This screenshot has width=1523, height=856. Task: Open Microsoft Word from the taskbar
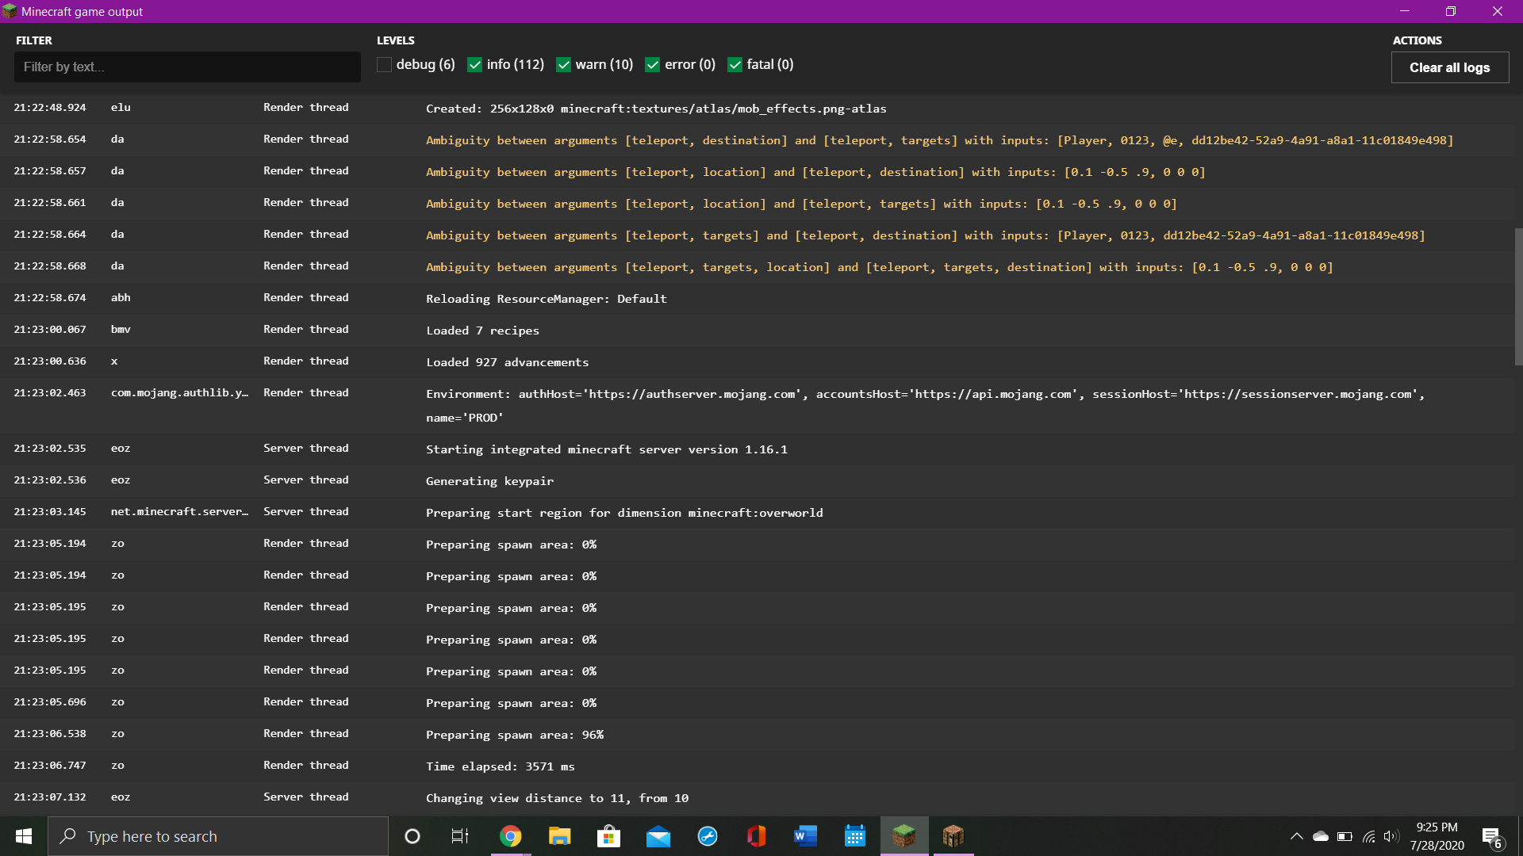pyautogui.click(x=805, y=836)
